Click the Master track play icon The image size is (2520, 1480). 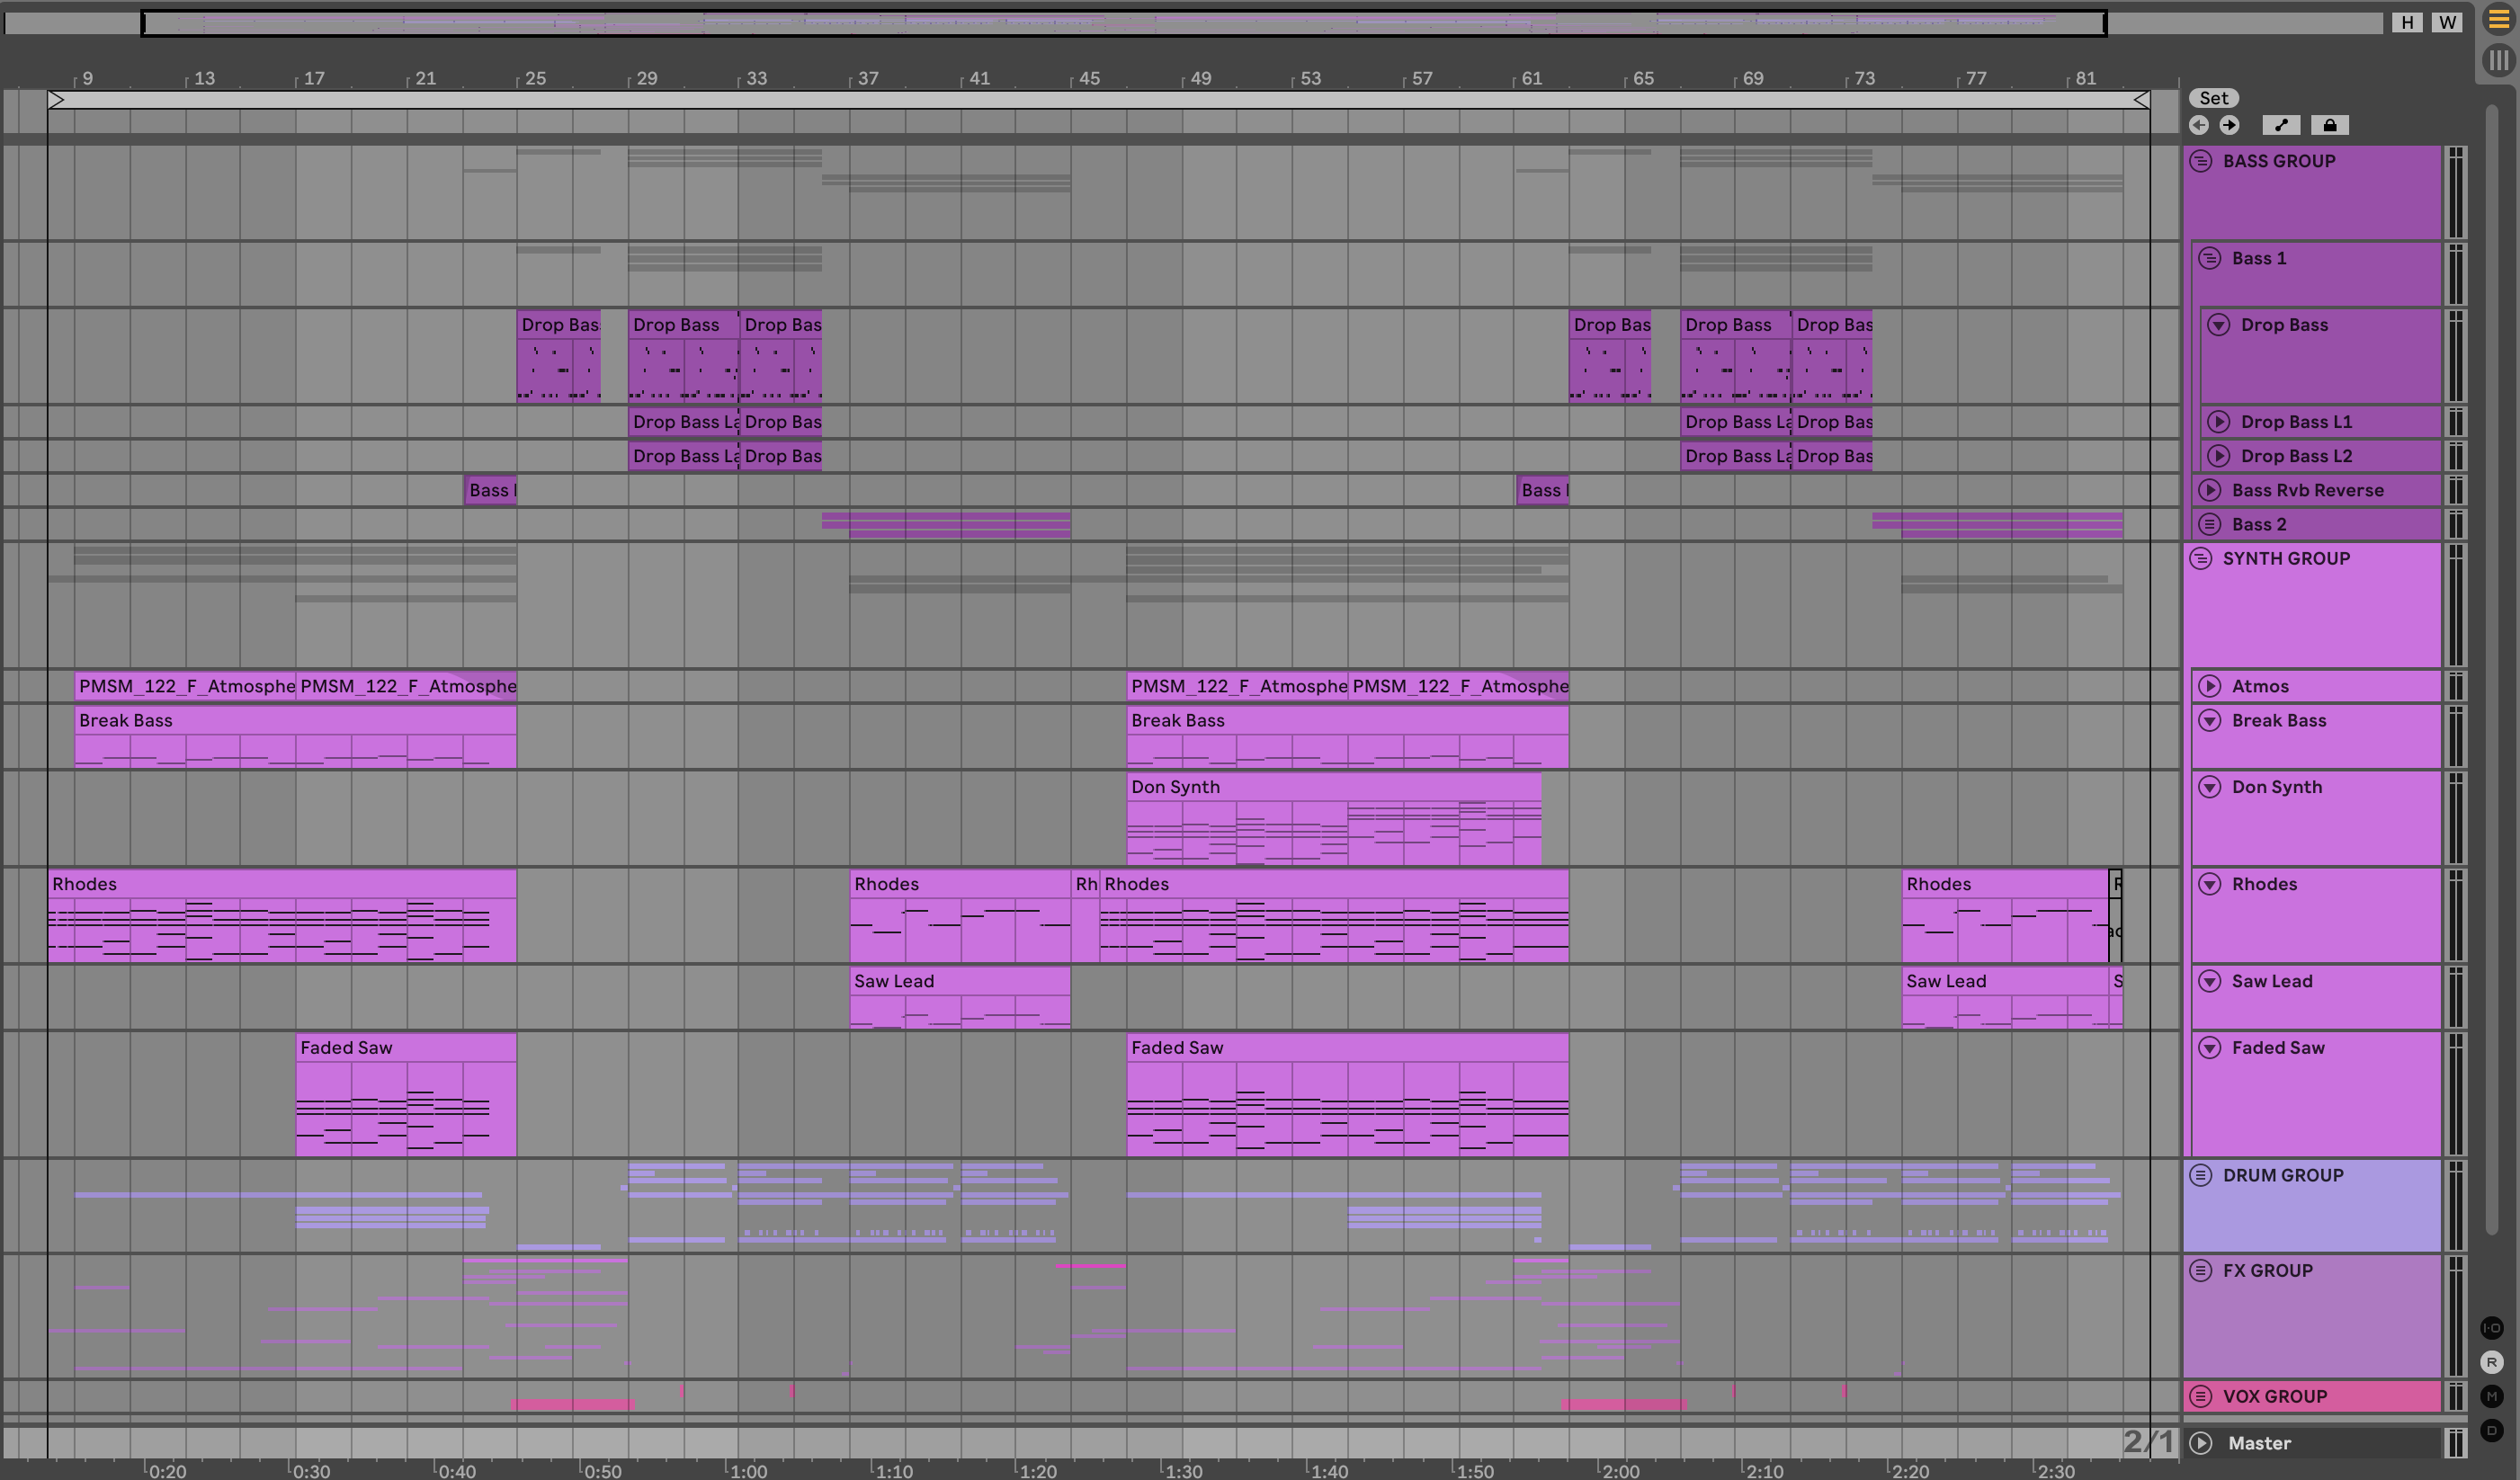pyautogui.click(x=2200, y=1443)
